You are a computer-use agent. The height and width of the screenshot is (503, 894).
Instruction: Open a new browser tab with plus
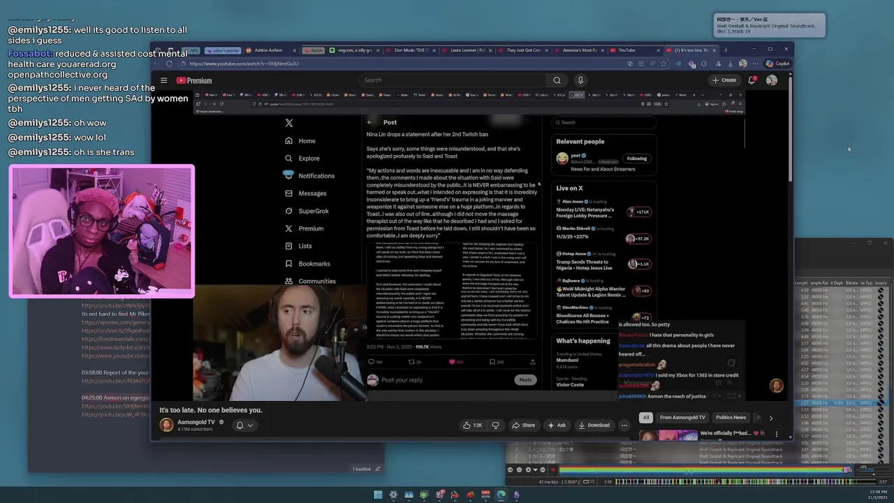[725, 50]
